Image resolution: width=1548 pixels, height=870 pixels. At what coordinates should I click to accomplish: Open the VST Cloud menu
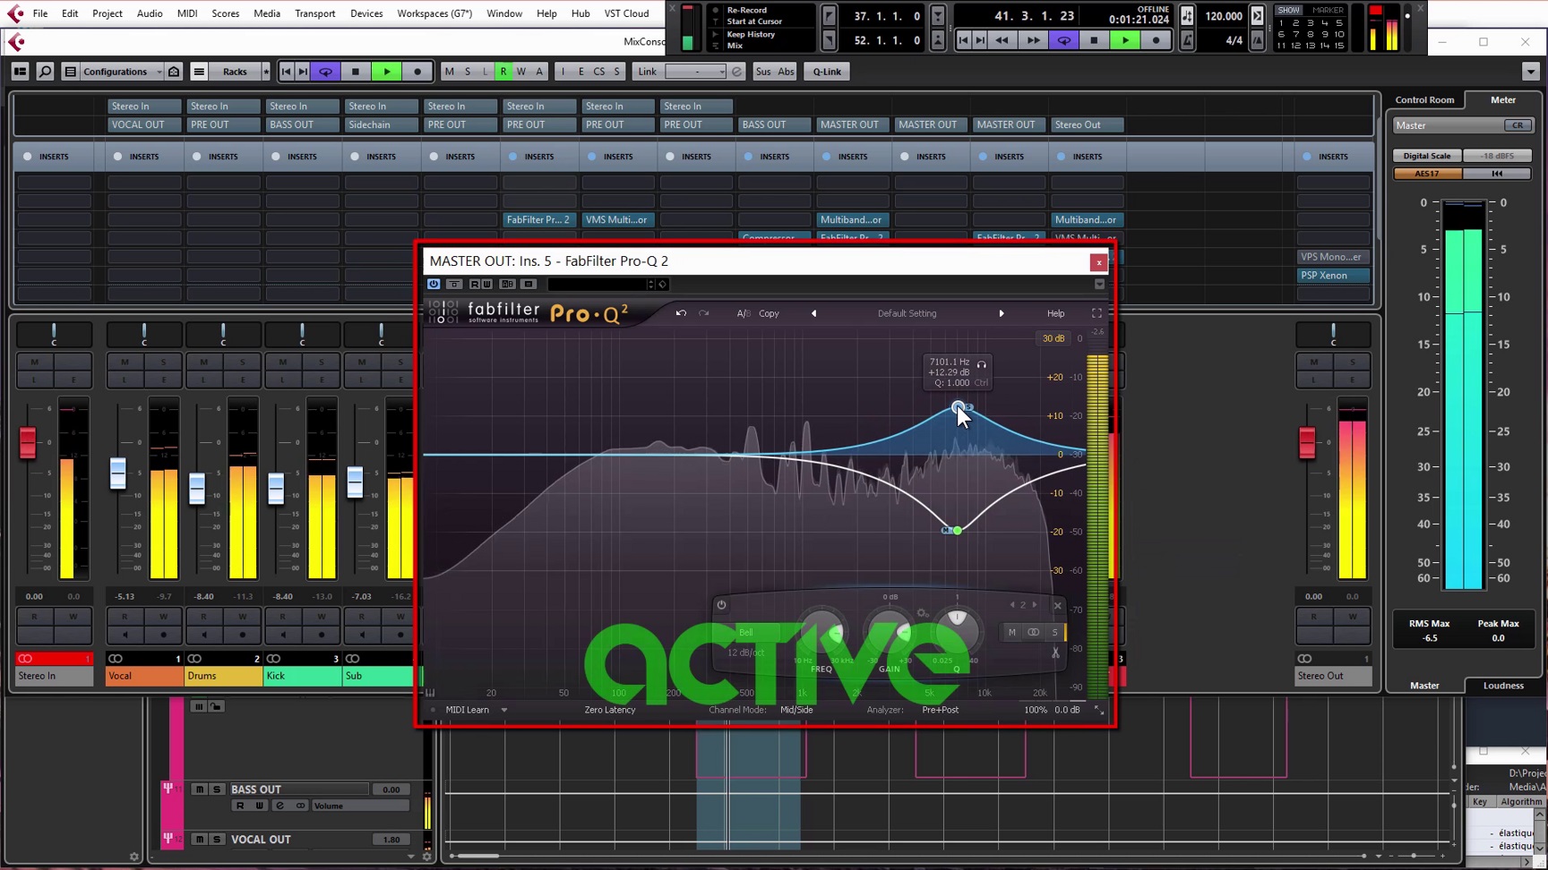(626, 13)
